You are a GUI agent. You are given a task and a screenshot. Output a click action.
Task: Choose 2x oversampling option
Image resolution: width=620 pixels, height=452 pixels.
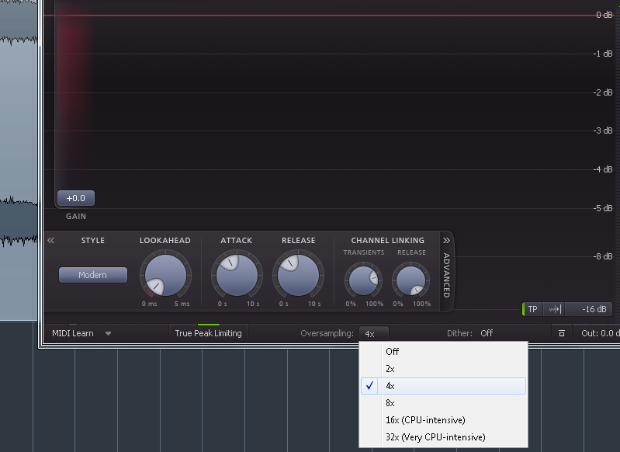point(392,369)
